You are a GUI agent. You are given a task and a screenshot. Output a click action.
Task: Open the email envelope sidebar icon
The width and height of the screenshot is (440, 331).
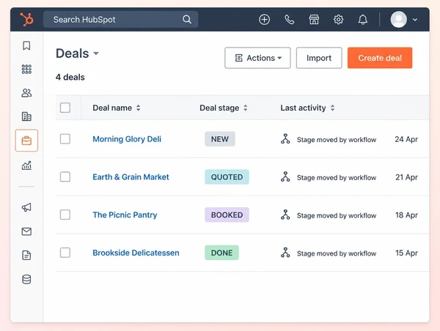point(26,231)
